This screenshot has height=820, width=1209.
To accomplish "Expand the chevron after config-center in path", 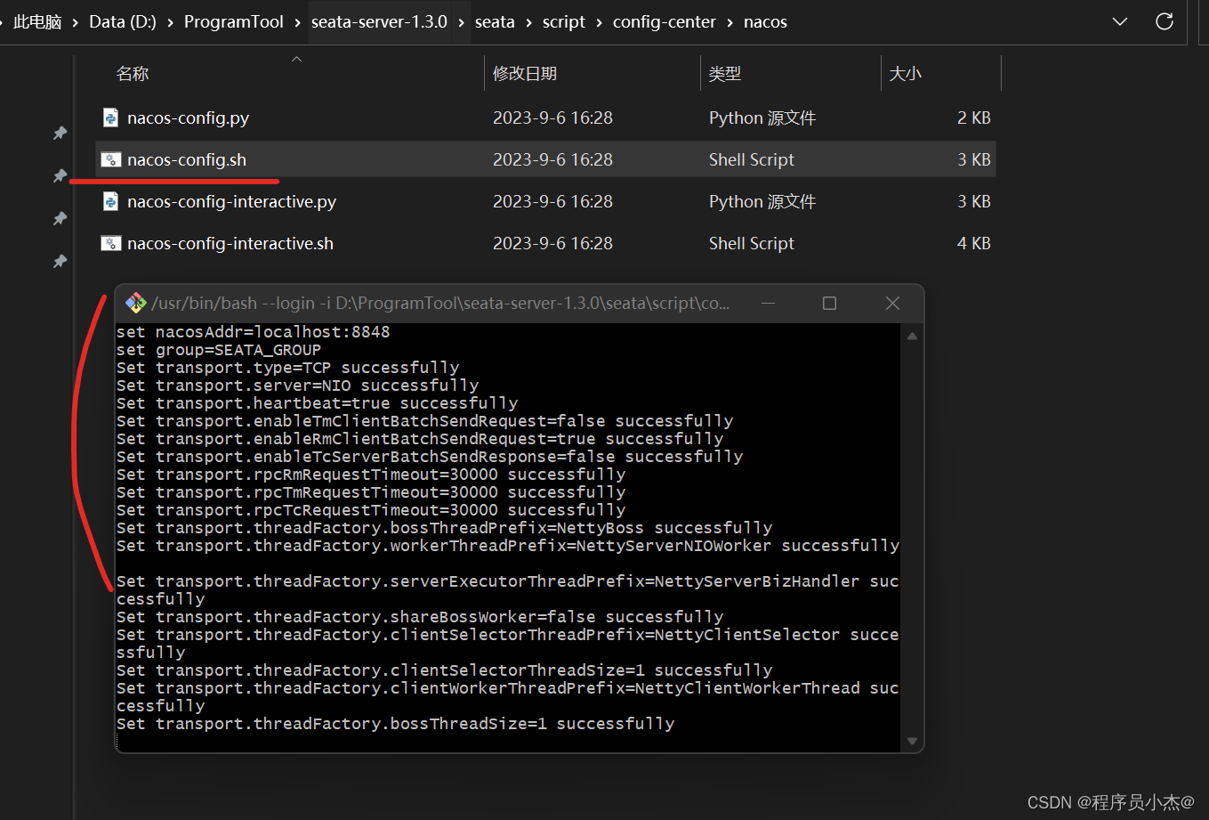I will 729,22.
